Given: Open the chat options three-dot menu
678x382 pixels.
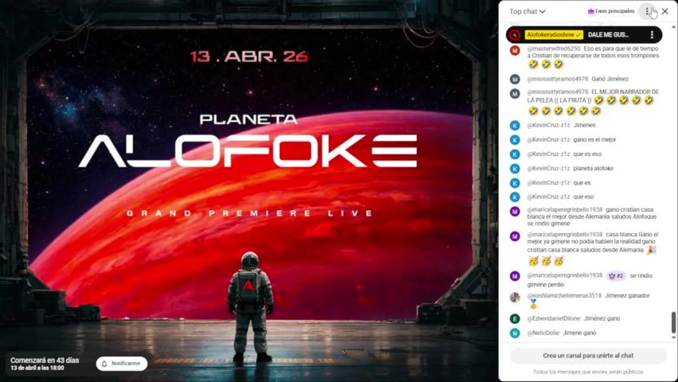Looking at the screenshot, I should pyautogui.click(x=647, y=11).
